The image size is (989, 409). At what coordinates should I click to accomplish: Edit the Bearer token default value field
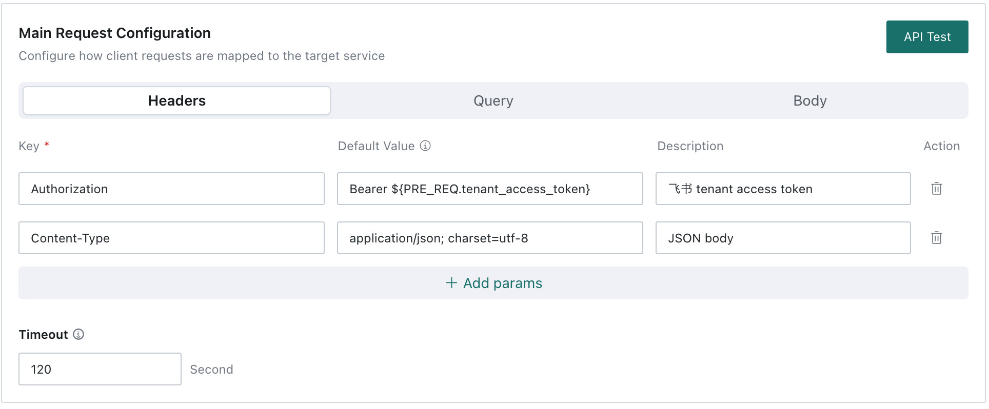(x=490, y=189)
